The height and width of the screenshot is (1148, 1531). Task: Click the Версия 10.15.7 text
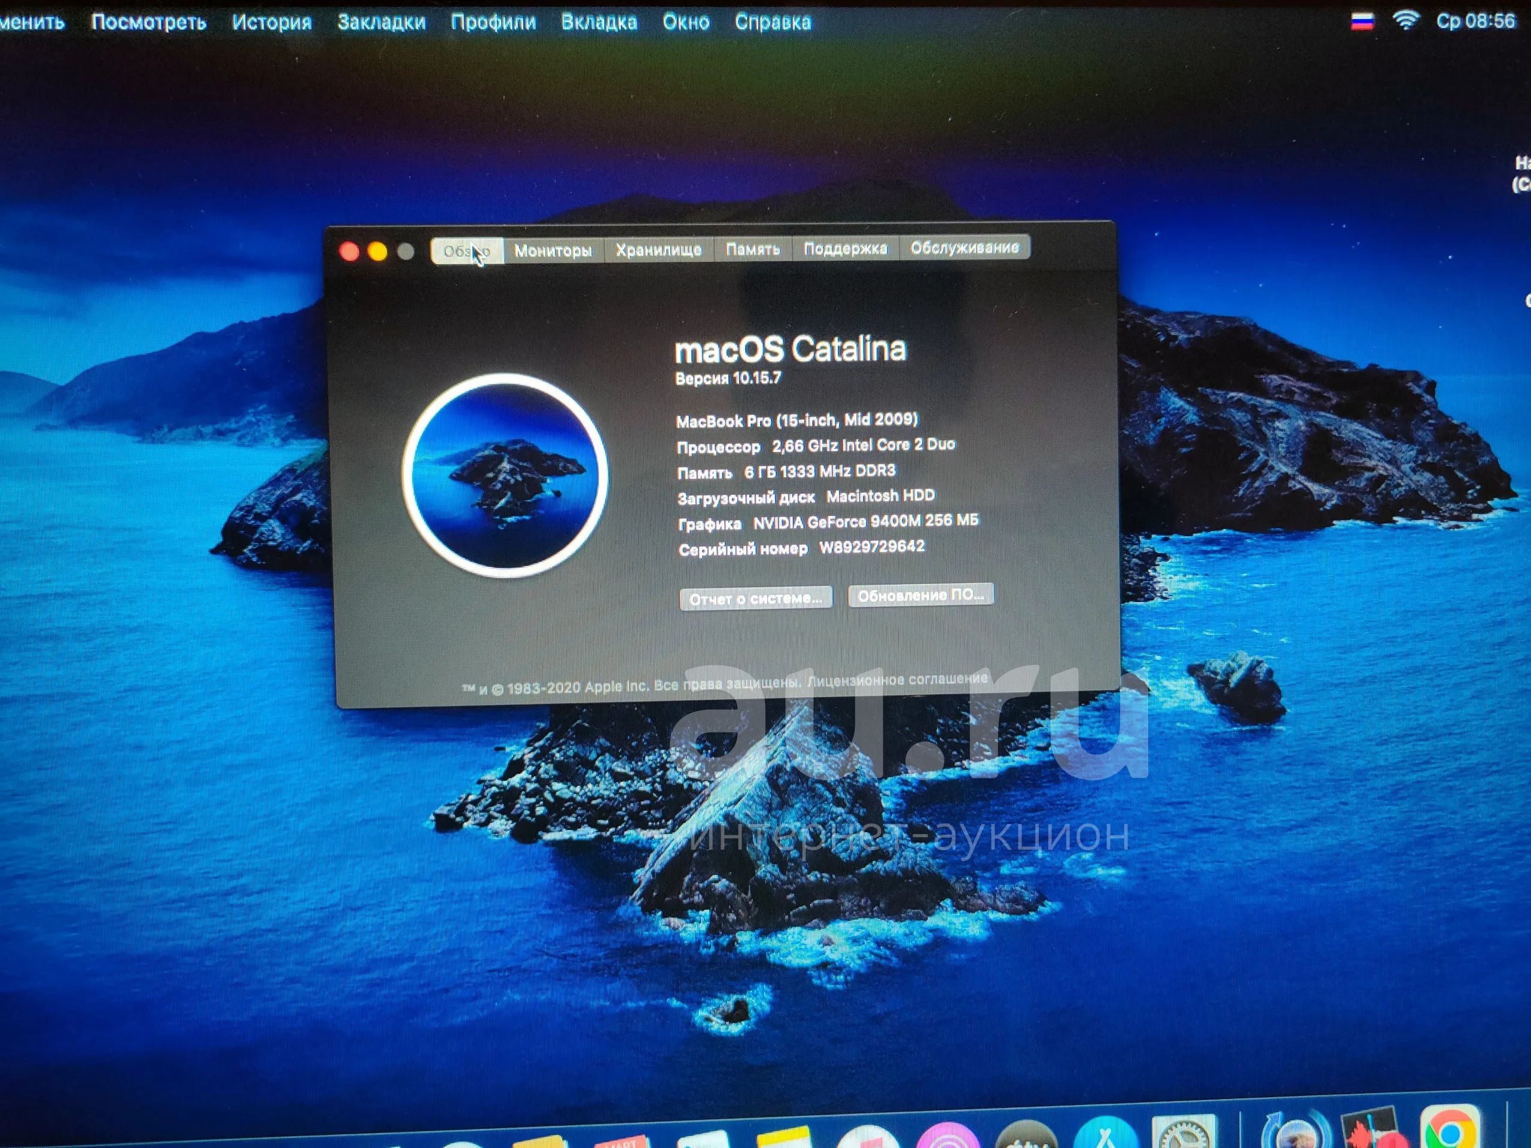pyautogui.click(x=728, y=378)
